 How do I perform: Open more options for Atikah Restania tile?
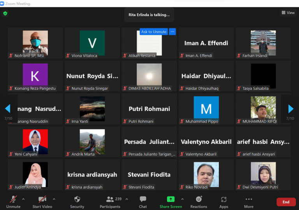172,31
